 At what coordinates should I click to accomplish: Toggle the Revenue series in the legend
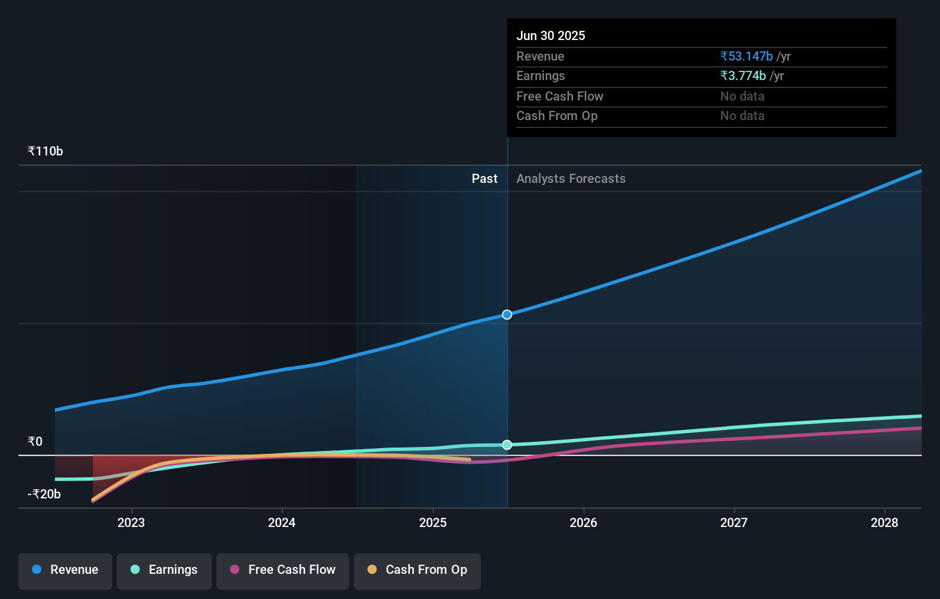[65, 570]
